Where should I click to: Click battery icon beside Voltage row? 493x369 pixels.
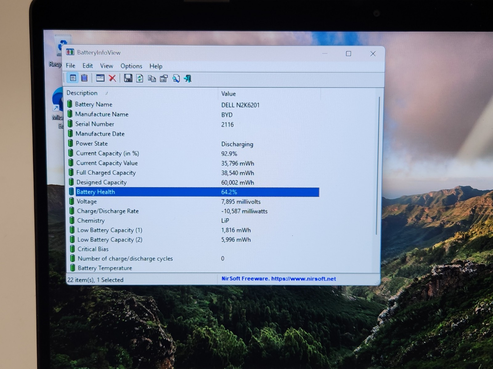pos(71,201)
